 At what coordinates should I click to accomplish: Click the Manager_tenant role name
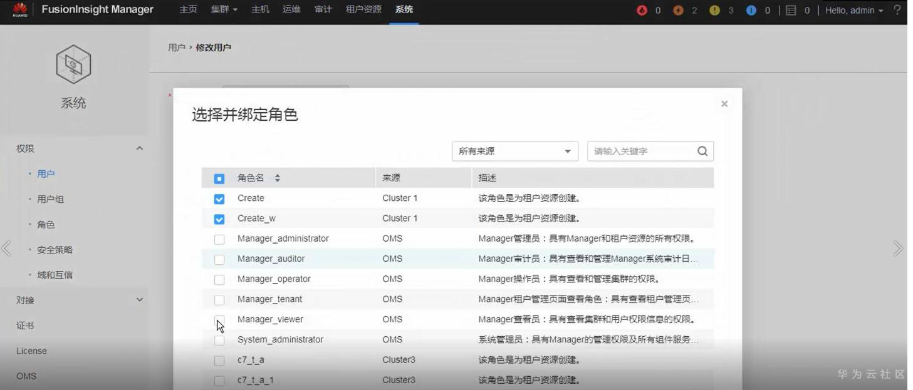point(269,299)
